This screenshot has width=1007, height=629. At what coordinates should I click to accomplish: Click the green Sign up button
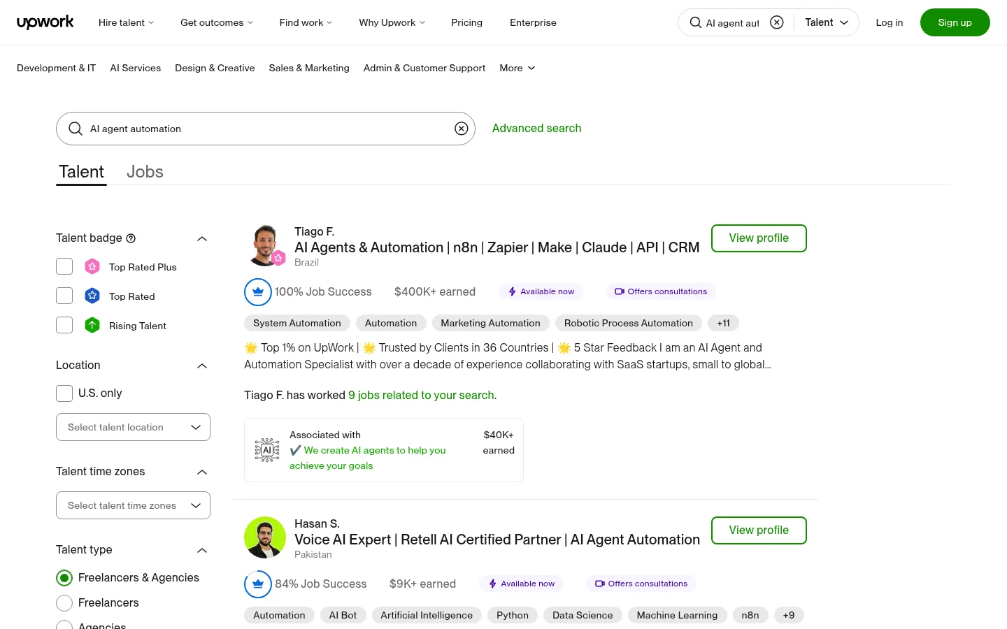pos(955,22)
